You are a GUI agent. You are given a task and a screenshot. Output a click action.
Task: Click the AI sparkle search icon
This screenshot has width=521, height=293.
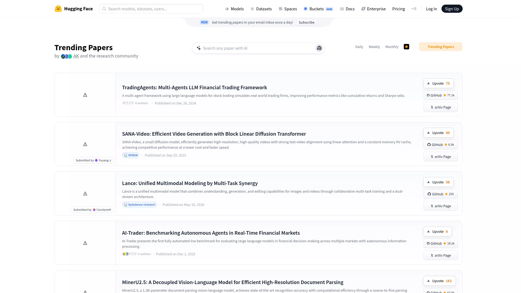point(199,48)
